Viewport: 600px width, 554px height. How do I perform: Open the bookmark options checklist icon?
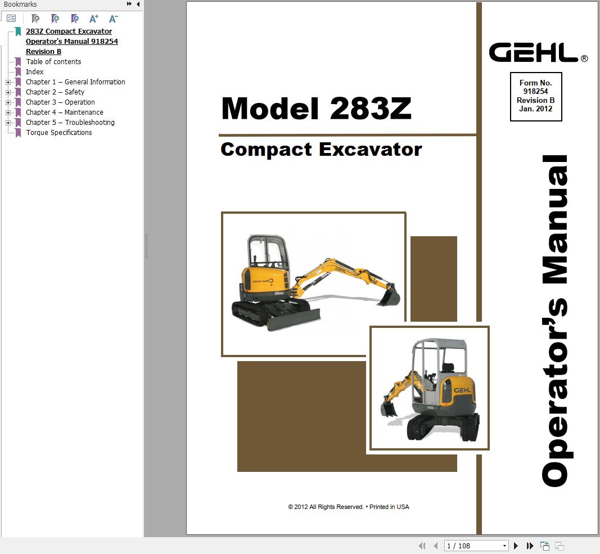(x=11, y=18)
